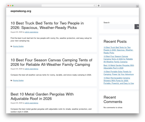Screen dimensions: 145x122
Task: Click the browser address bar
Action: point(68,6)
